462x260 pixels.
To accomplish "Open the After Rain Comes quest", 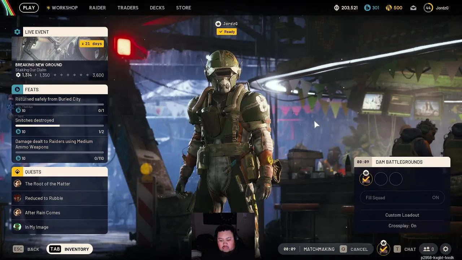I will [x=60, y=213].
